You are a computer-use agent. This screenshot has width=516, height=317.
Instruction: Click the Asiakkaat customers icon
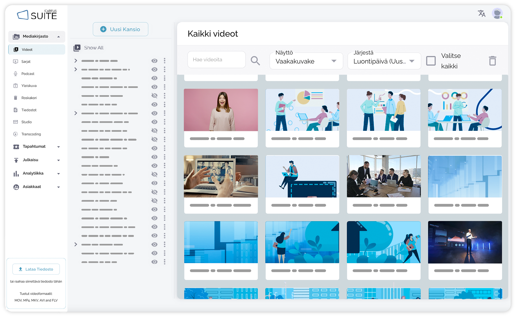[x=16, y=187]
